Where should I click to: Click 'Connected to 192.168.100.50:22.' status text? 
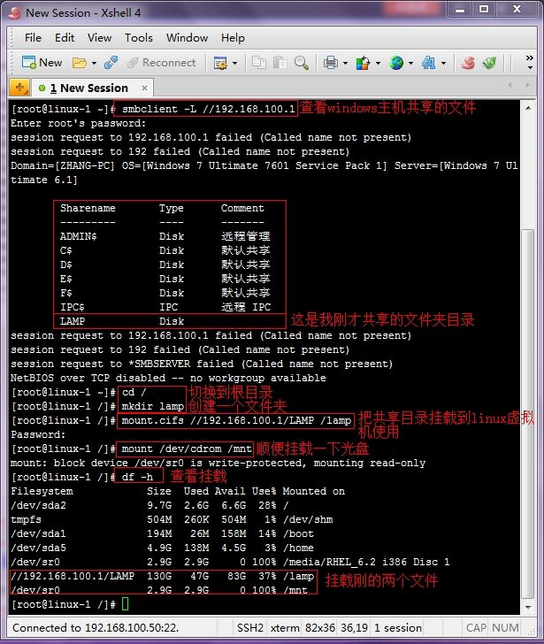click(x=96, y=627)
